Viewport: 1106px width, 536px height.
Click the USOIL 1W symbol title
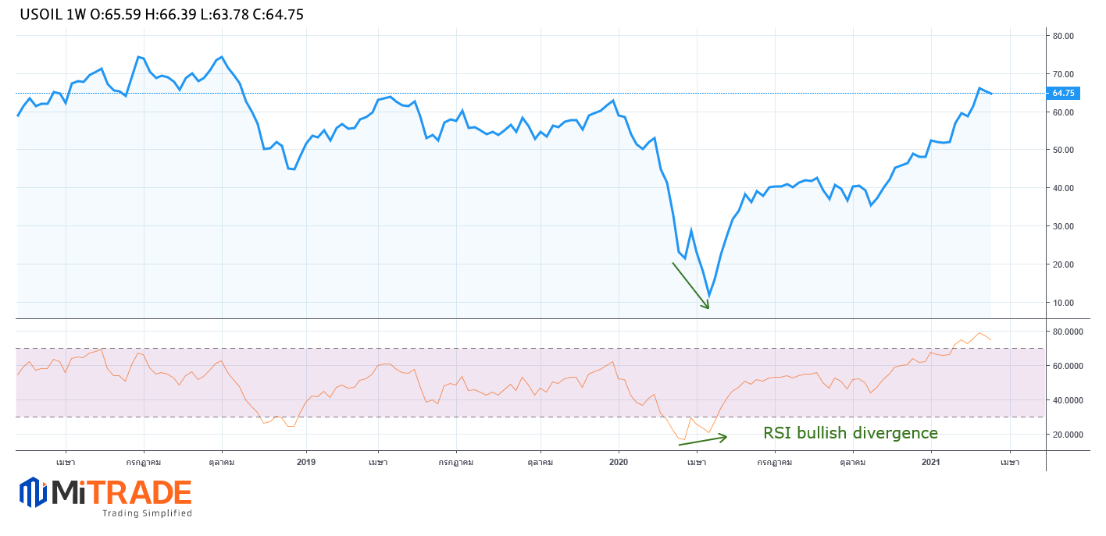click(53, 14)
